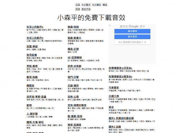Switch language to 英語
Screen dimensions: 174x133
pos(78,9)
